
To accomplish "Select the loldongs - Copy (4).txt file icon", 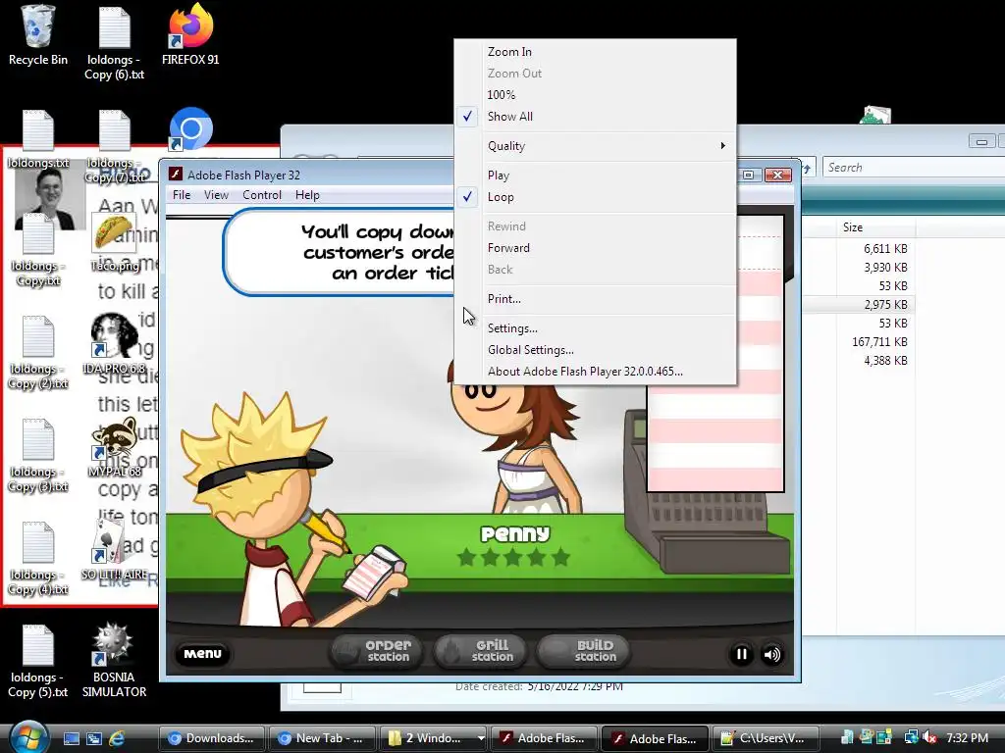I will click(38, 558).
